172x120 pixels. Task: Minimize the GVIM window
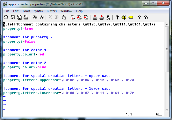pos(146,3)
